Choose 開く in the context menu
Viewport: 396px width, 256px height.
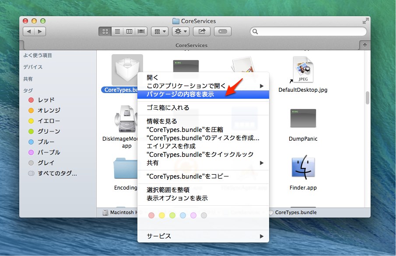(203, 77)
